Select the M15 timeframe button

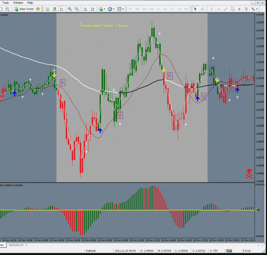pyautogui.click(x=144, y=9)
